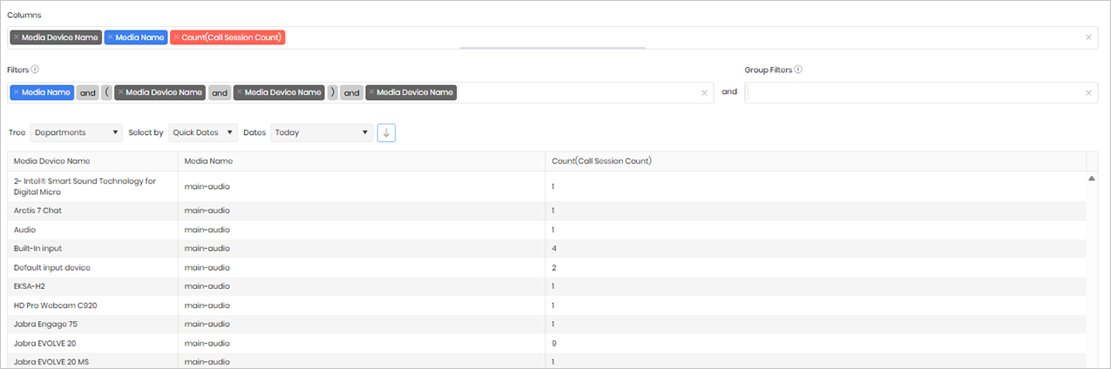Click the Jabra EVOLVE 20 MS device name

coord(51,362)
